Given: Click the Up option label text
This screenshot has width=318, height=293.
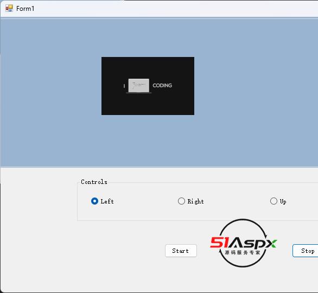Looking at the screenshot, I should (283, 201).
